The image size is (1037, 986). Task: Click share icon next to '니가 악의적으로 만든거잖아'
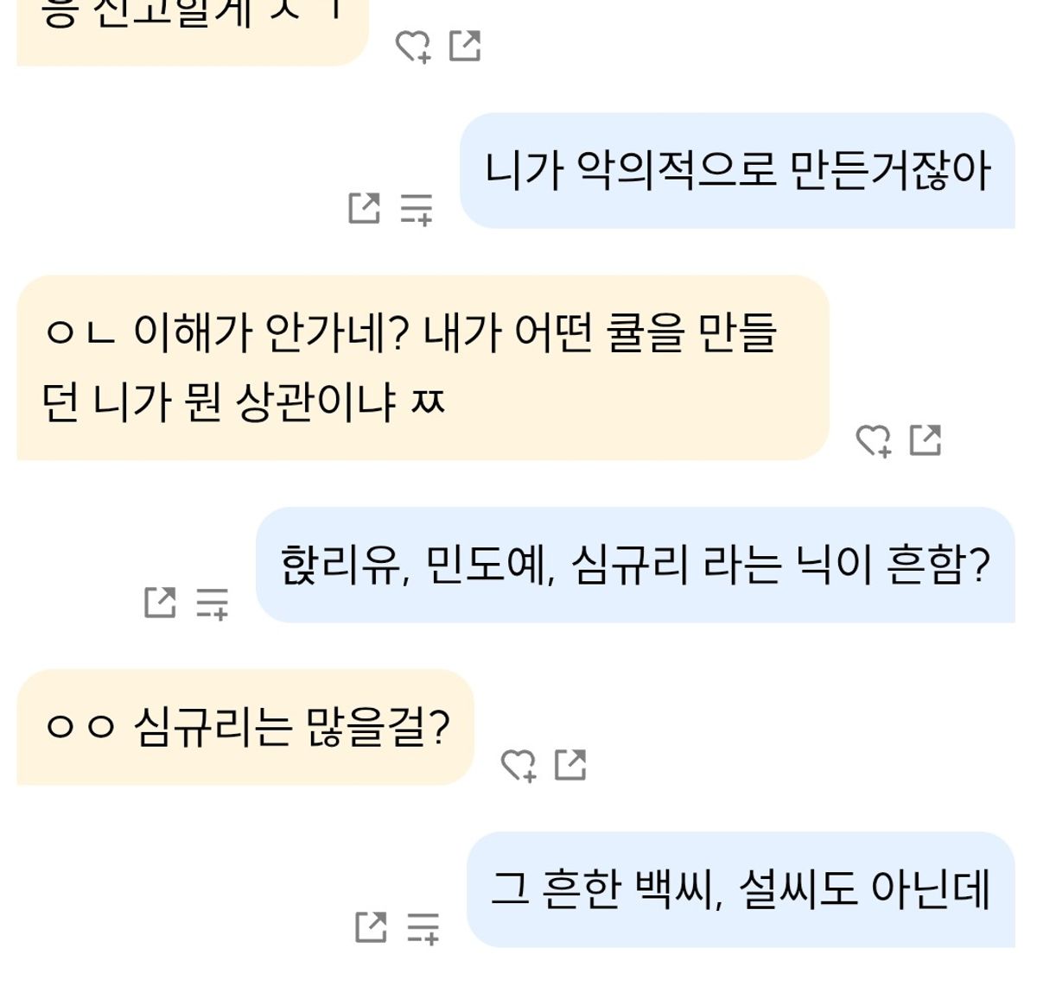(x=364, y=208)
